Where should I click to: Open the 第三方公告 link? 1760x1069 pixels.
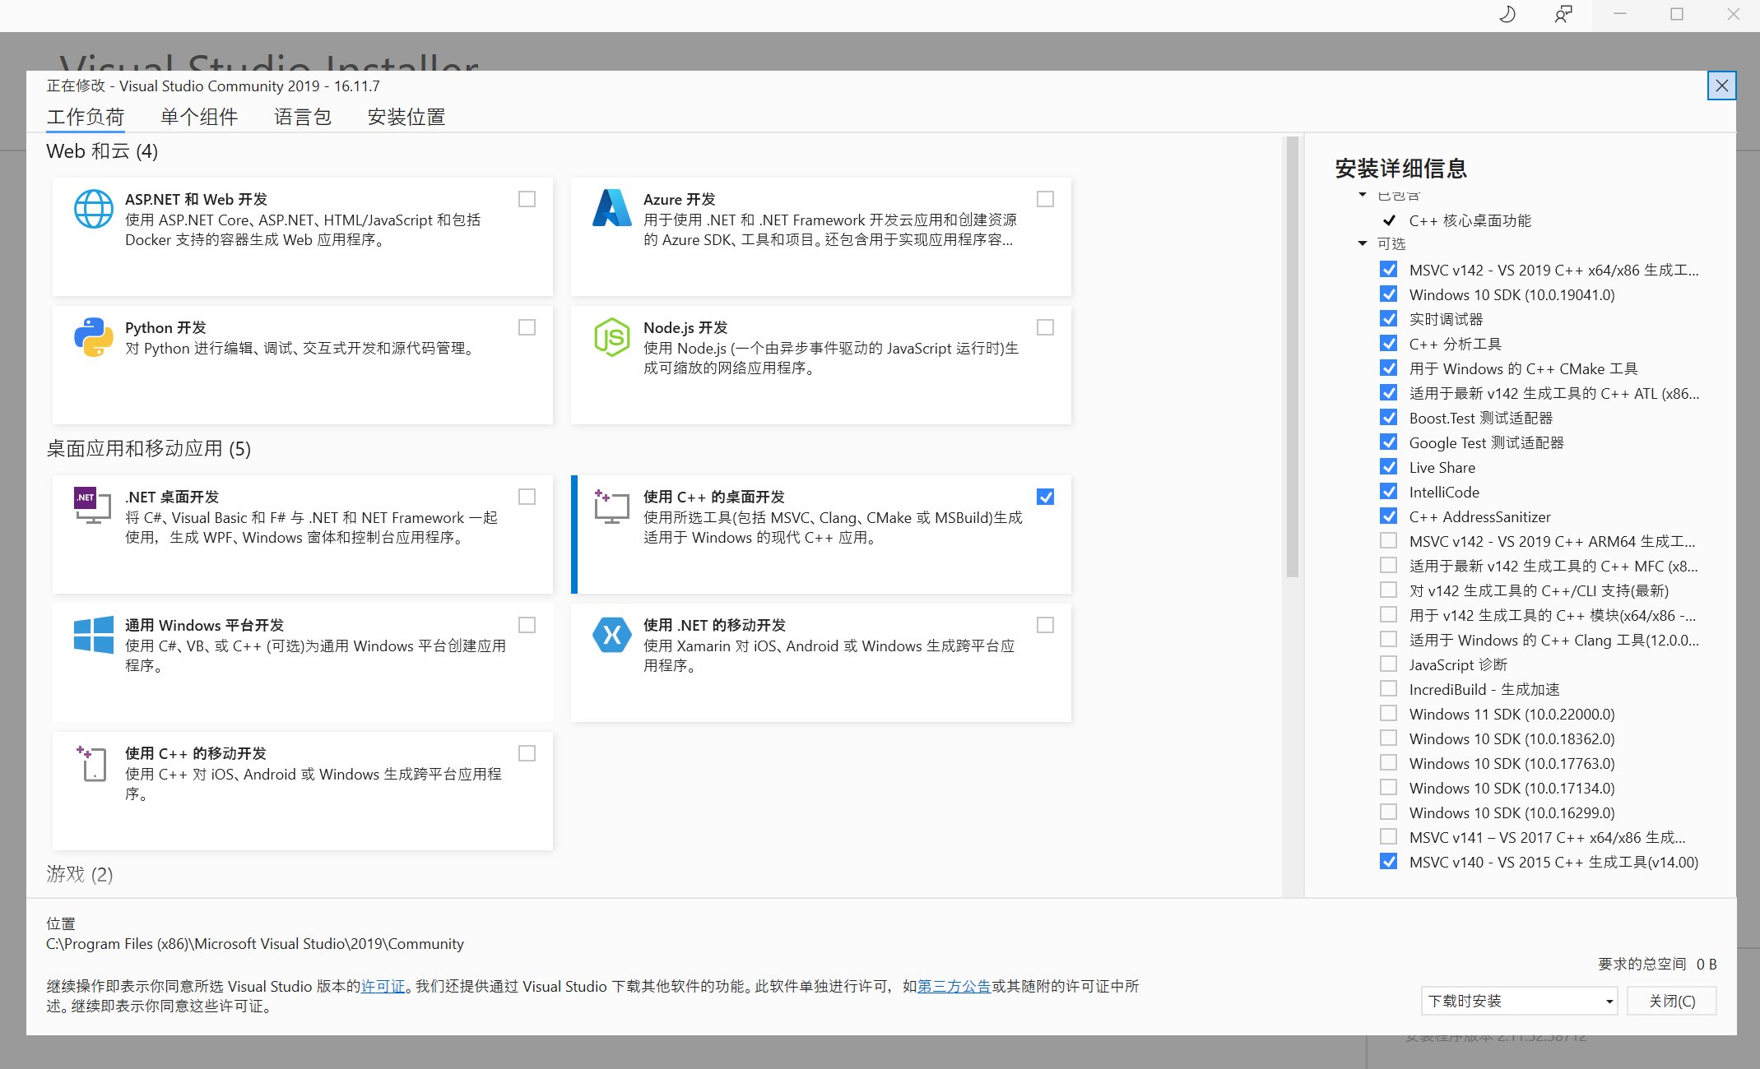tap(954, 986)
